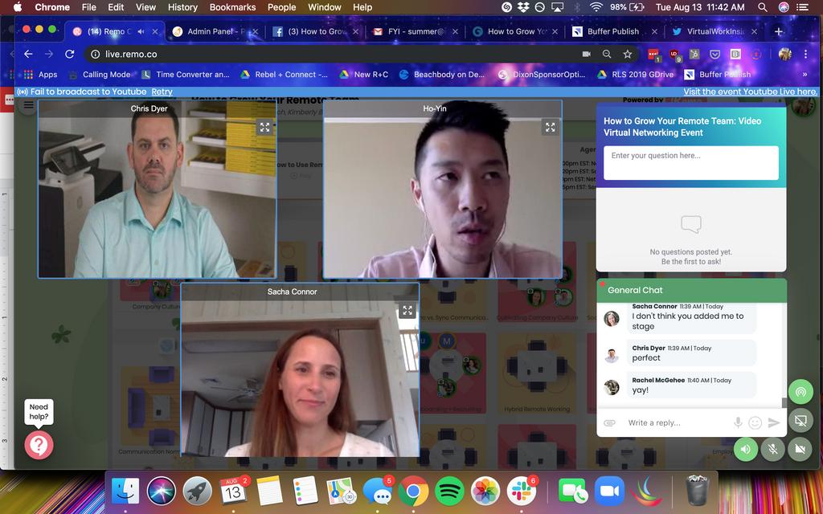823x514 pixels.
Task: Click the chat panel scrollbar
Action: (784, 402)
